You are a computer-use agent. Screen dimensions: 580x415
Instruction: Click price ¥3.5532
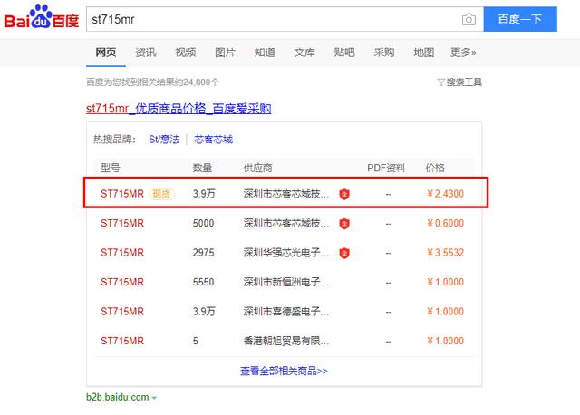tap(445, 253)
